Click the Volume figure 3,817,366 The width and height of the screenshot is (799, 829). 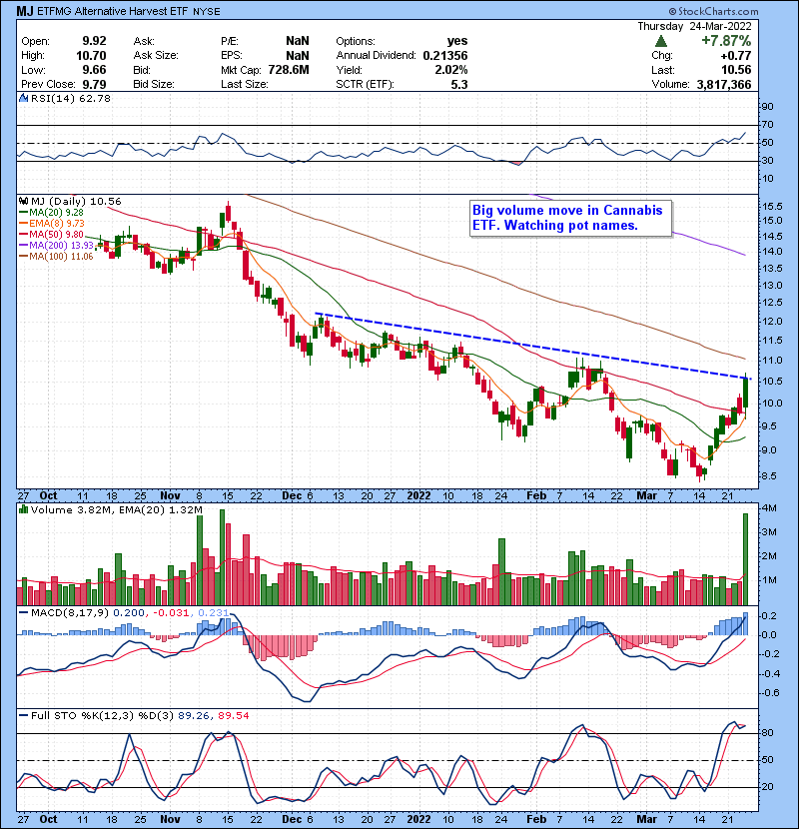tap(724, 84)
